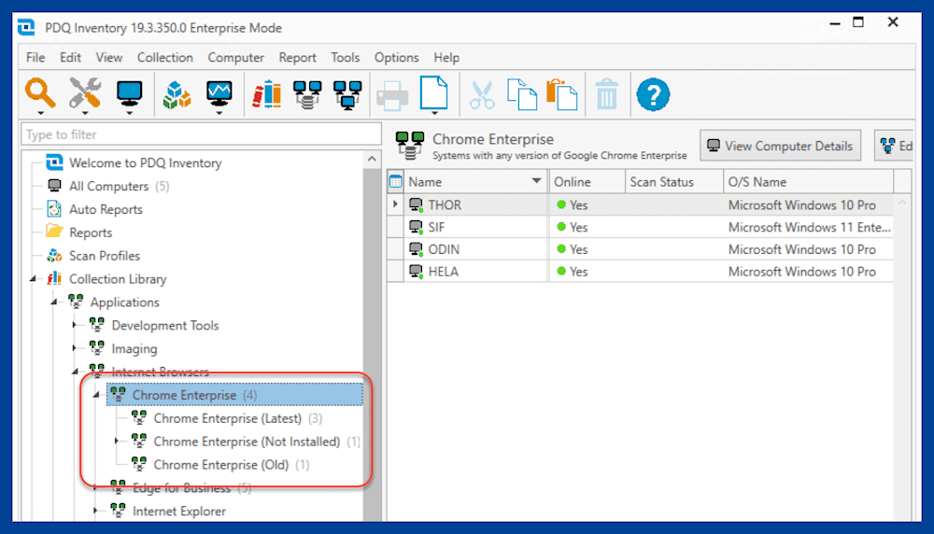Click the colored cubes scan profiles icon
Viewport: 934px width, 534px height.
click(177, 94)
